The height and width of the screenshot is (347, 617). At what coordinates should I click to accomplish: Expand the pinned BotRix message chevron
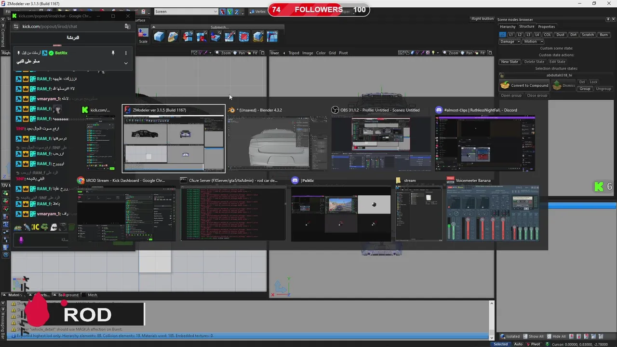point(126,63)
